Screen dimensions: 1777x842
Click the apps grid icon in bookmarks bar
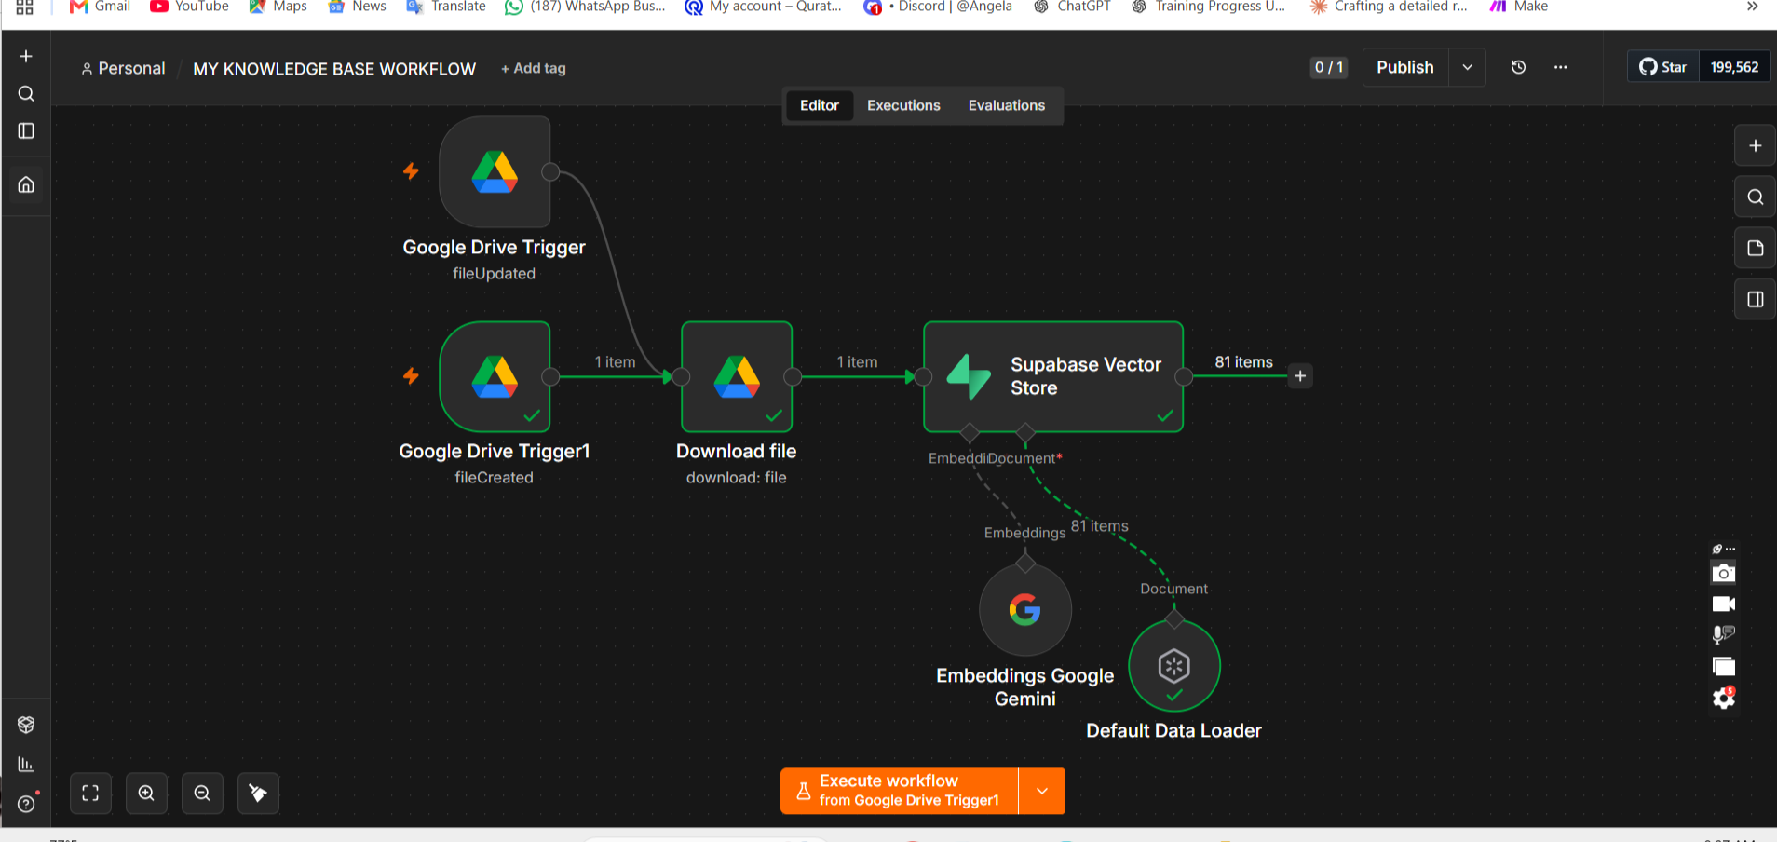click(x=25, y=7)
